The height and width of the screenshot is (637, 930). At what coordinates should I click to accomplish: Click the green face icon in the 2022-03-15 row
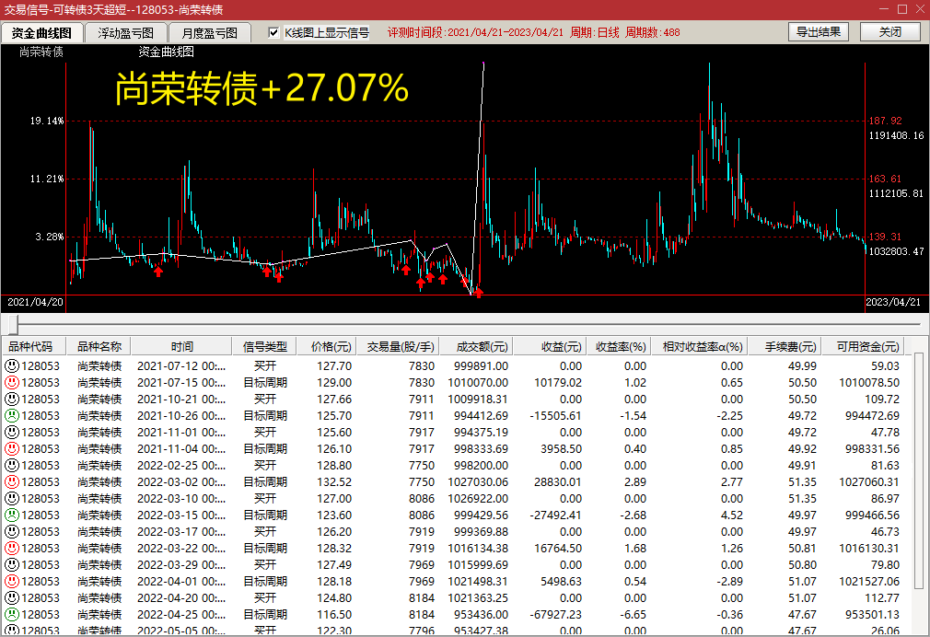(x=12, y=515)
